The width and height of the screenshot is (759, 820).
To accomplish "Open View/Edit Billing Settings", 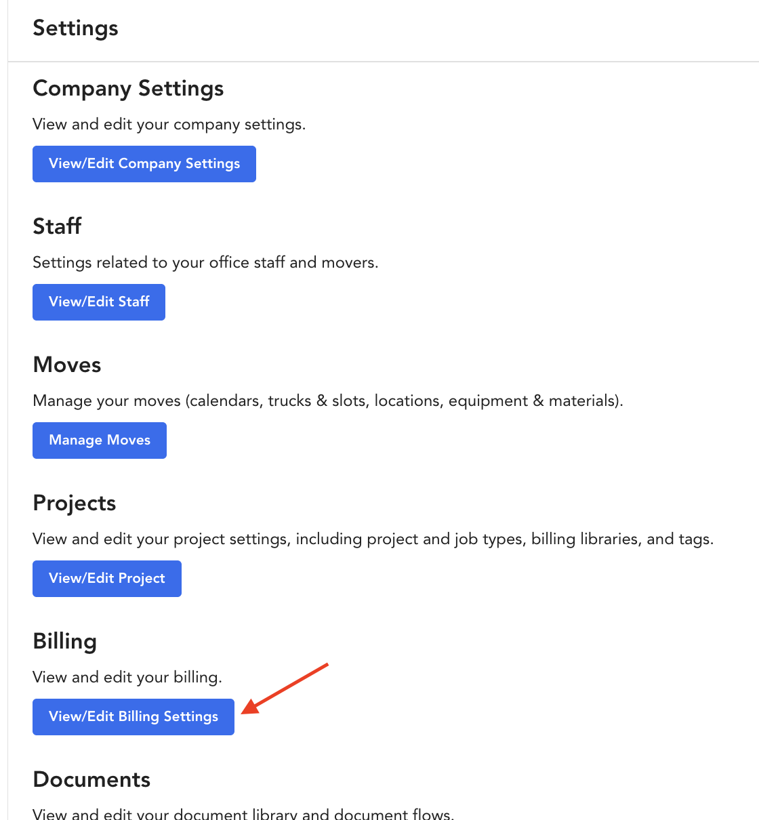I will click(134, 717).
